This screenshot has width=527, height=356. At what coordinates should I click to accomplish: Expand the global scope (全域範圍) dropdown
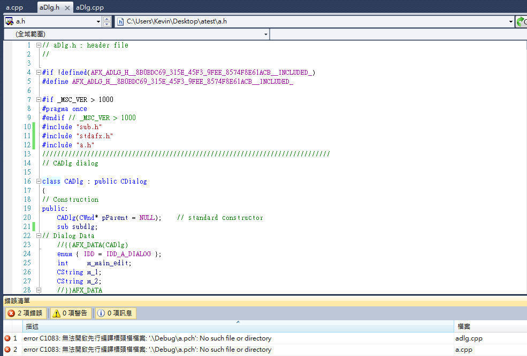coord(266,34)
